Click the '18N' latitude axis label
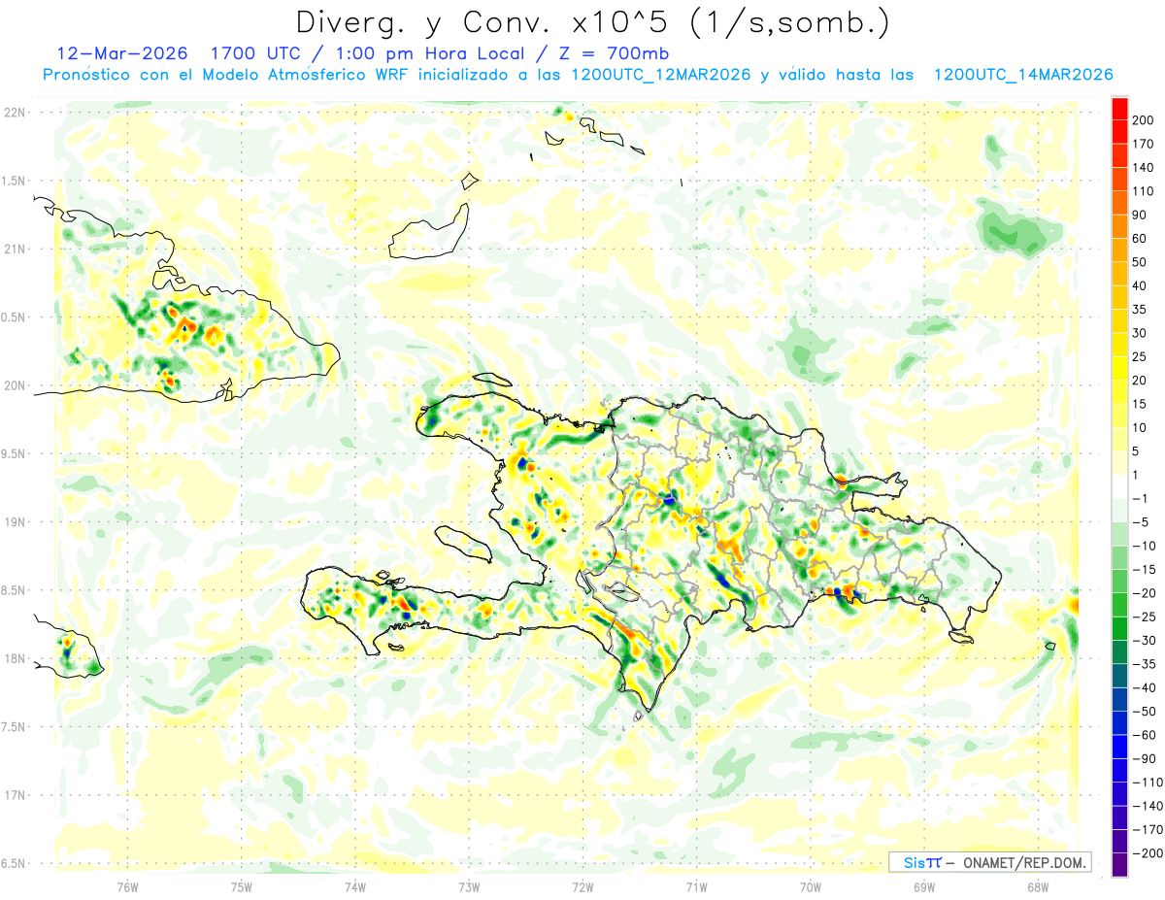1165x900 pixels. coord(14,659)
